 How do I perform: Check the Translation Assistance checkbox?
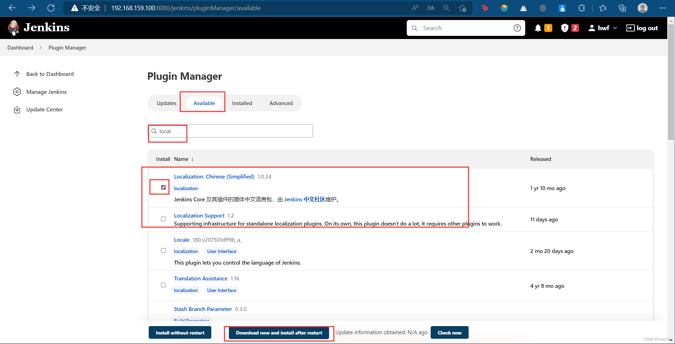tap(163, 285)
